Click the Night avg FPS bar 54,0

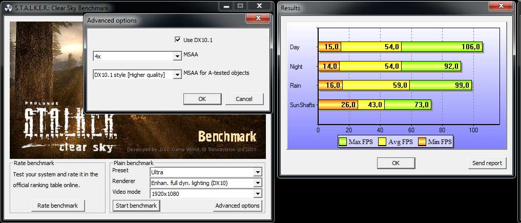370,67
